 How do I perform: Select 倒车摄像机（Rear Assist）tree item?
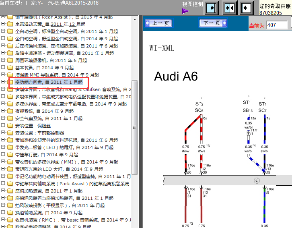64,17
